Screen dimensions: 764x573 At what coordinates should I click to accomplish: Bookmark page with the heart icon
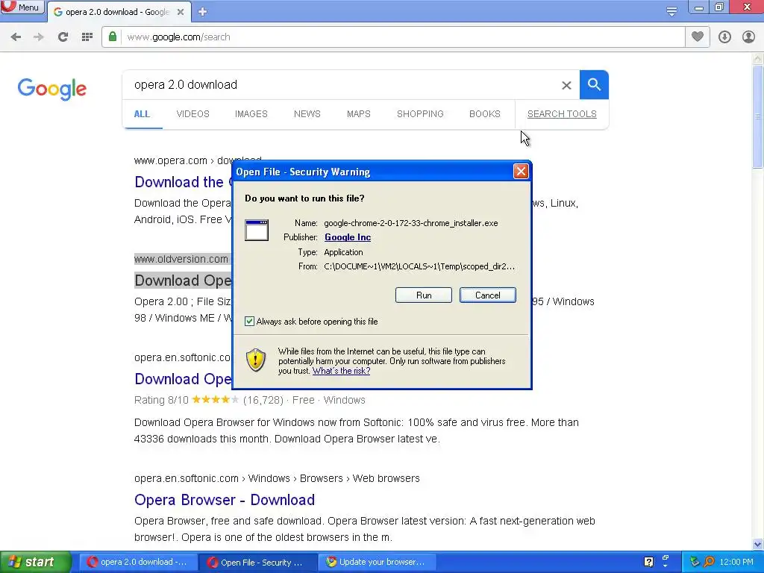click(x=698, y=37)
